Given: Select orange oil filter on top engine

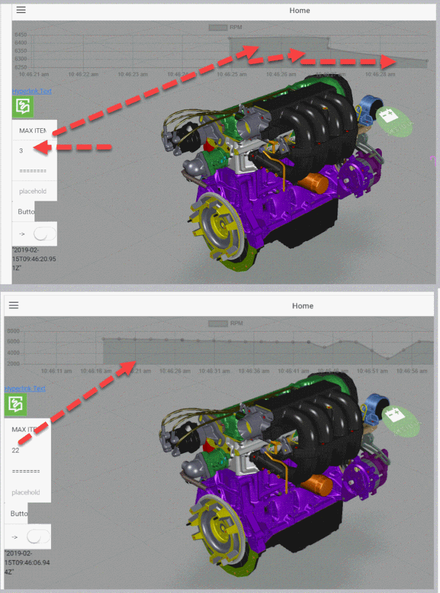Looking at the screenshot, I should pyautogui.click(x=314, y=183).
